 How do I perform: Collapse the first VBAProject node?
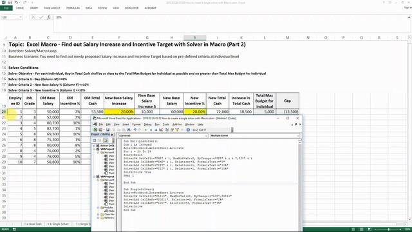(94, 149)
